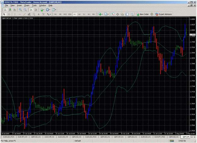The image size is (197, 143).
Task: Open the File menu
Action: 6,6
